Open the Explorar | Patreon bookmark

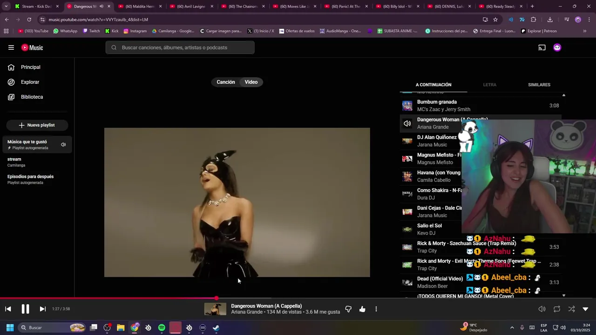pyautogui.click(x=539, y=31)
